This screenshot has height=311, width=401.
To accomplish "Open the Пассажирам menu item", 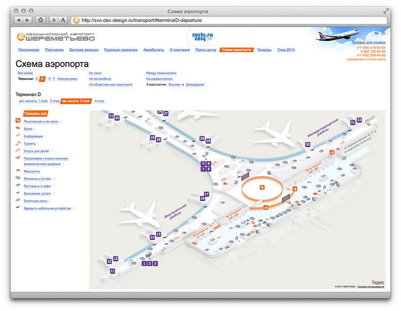I will point(29,49).
